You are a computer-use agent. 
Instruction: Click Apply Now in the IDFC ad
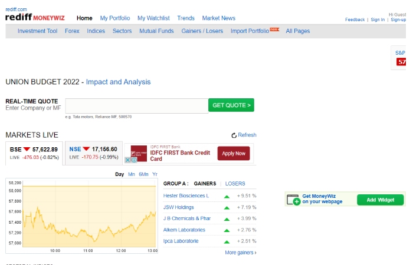234,153
